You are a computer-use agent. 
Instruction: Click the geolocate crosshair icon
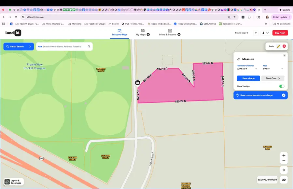(284, 169)
